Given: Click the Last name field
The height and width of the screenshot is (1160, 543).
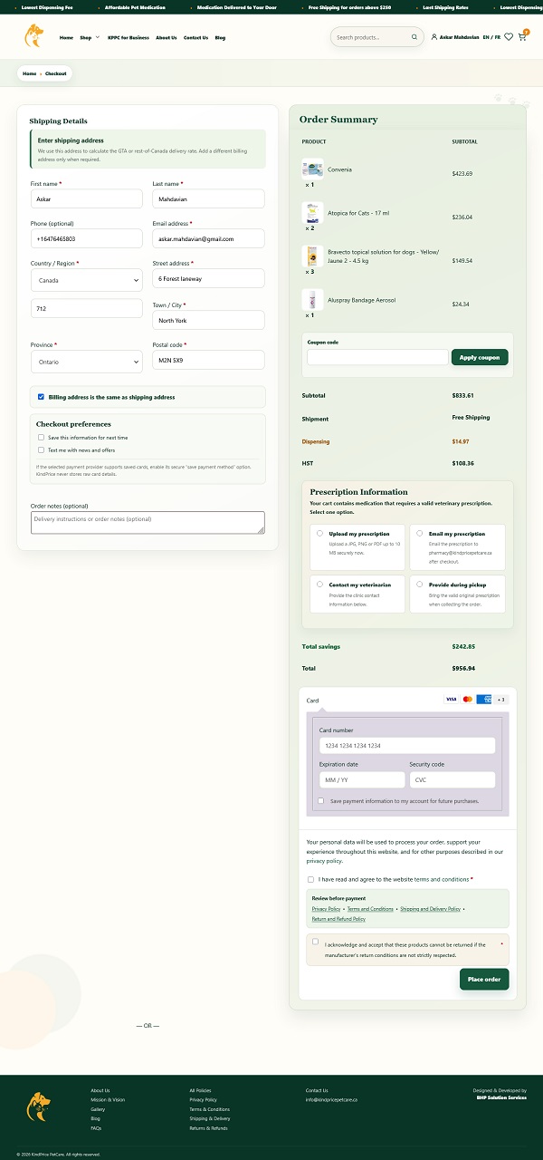Looking at the screenshot, I should (208, 198).
